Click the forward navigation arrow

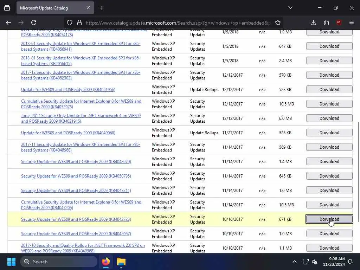coord(21,22)
